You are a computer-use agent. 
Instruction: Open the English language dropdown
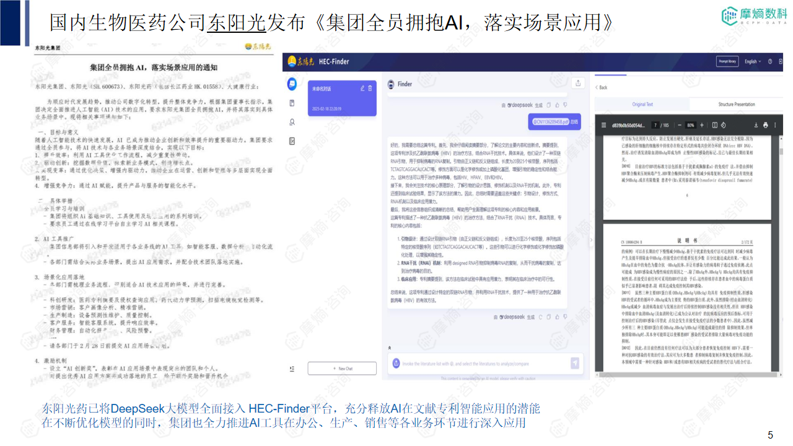click(753, 62)
